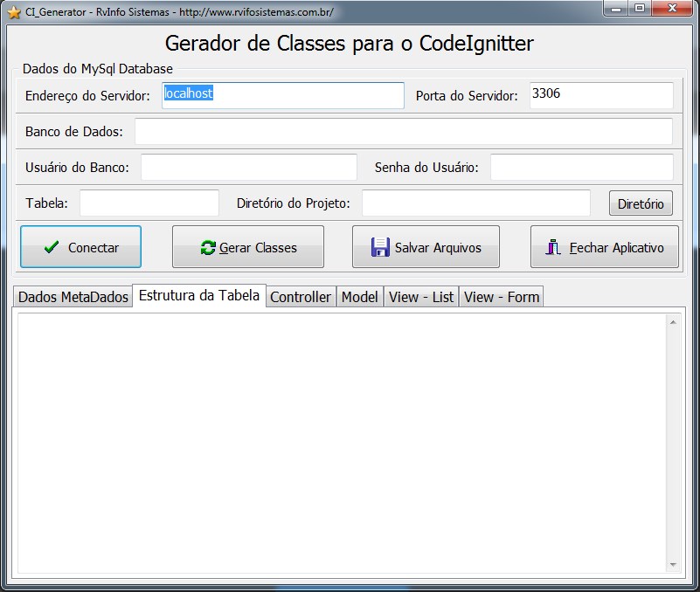Open the View - List tab
The image size is (700, 592).
pyautogui.click(x=421, y=297)
